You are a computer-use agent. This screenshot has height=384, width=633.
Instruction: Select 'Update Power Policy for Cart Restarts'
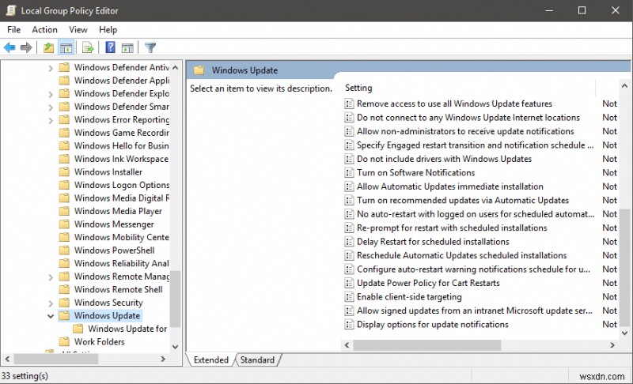428,283
